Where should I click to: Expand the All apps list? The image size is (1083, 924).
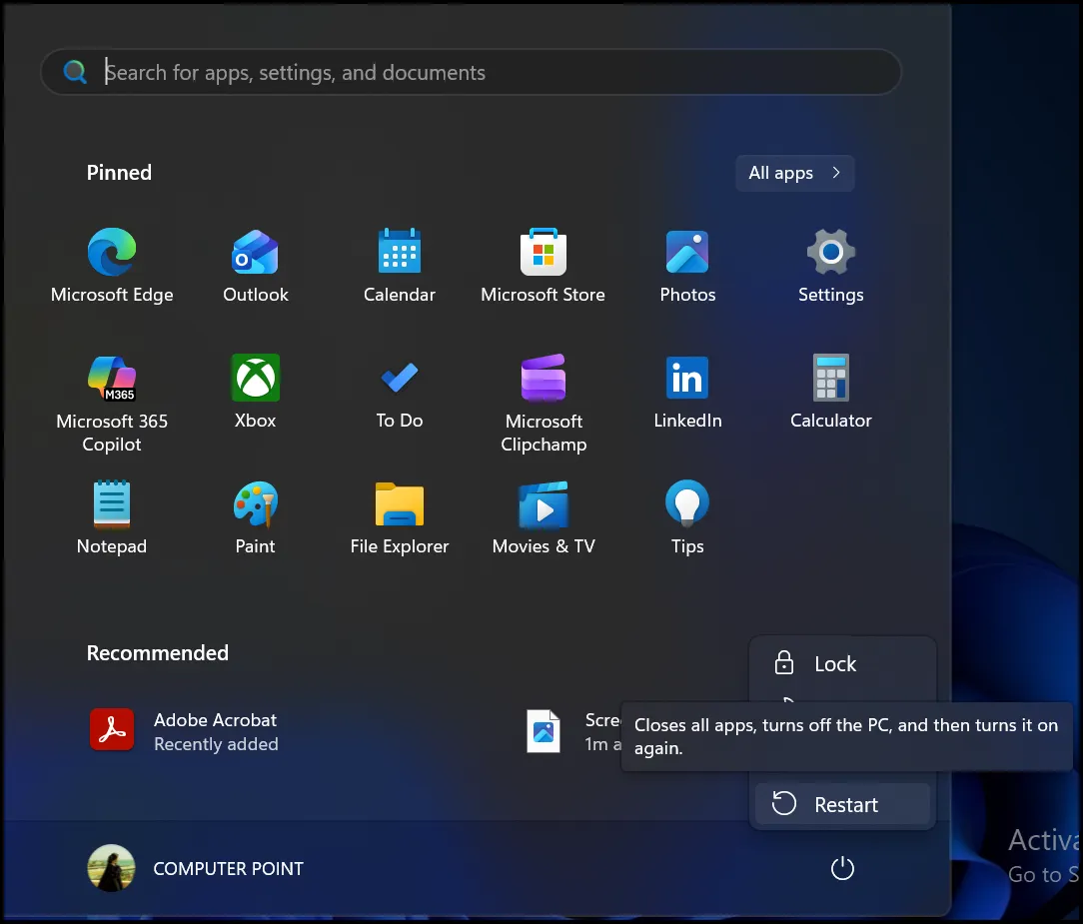[795, 173]
